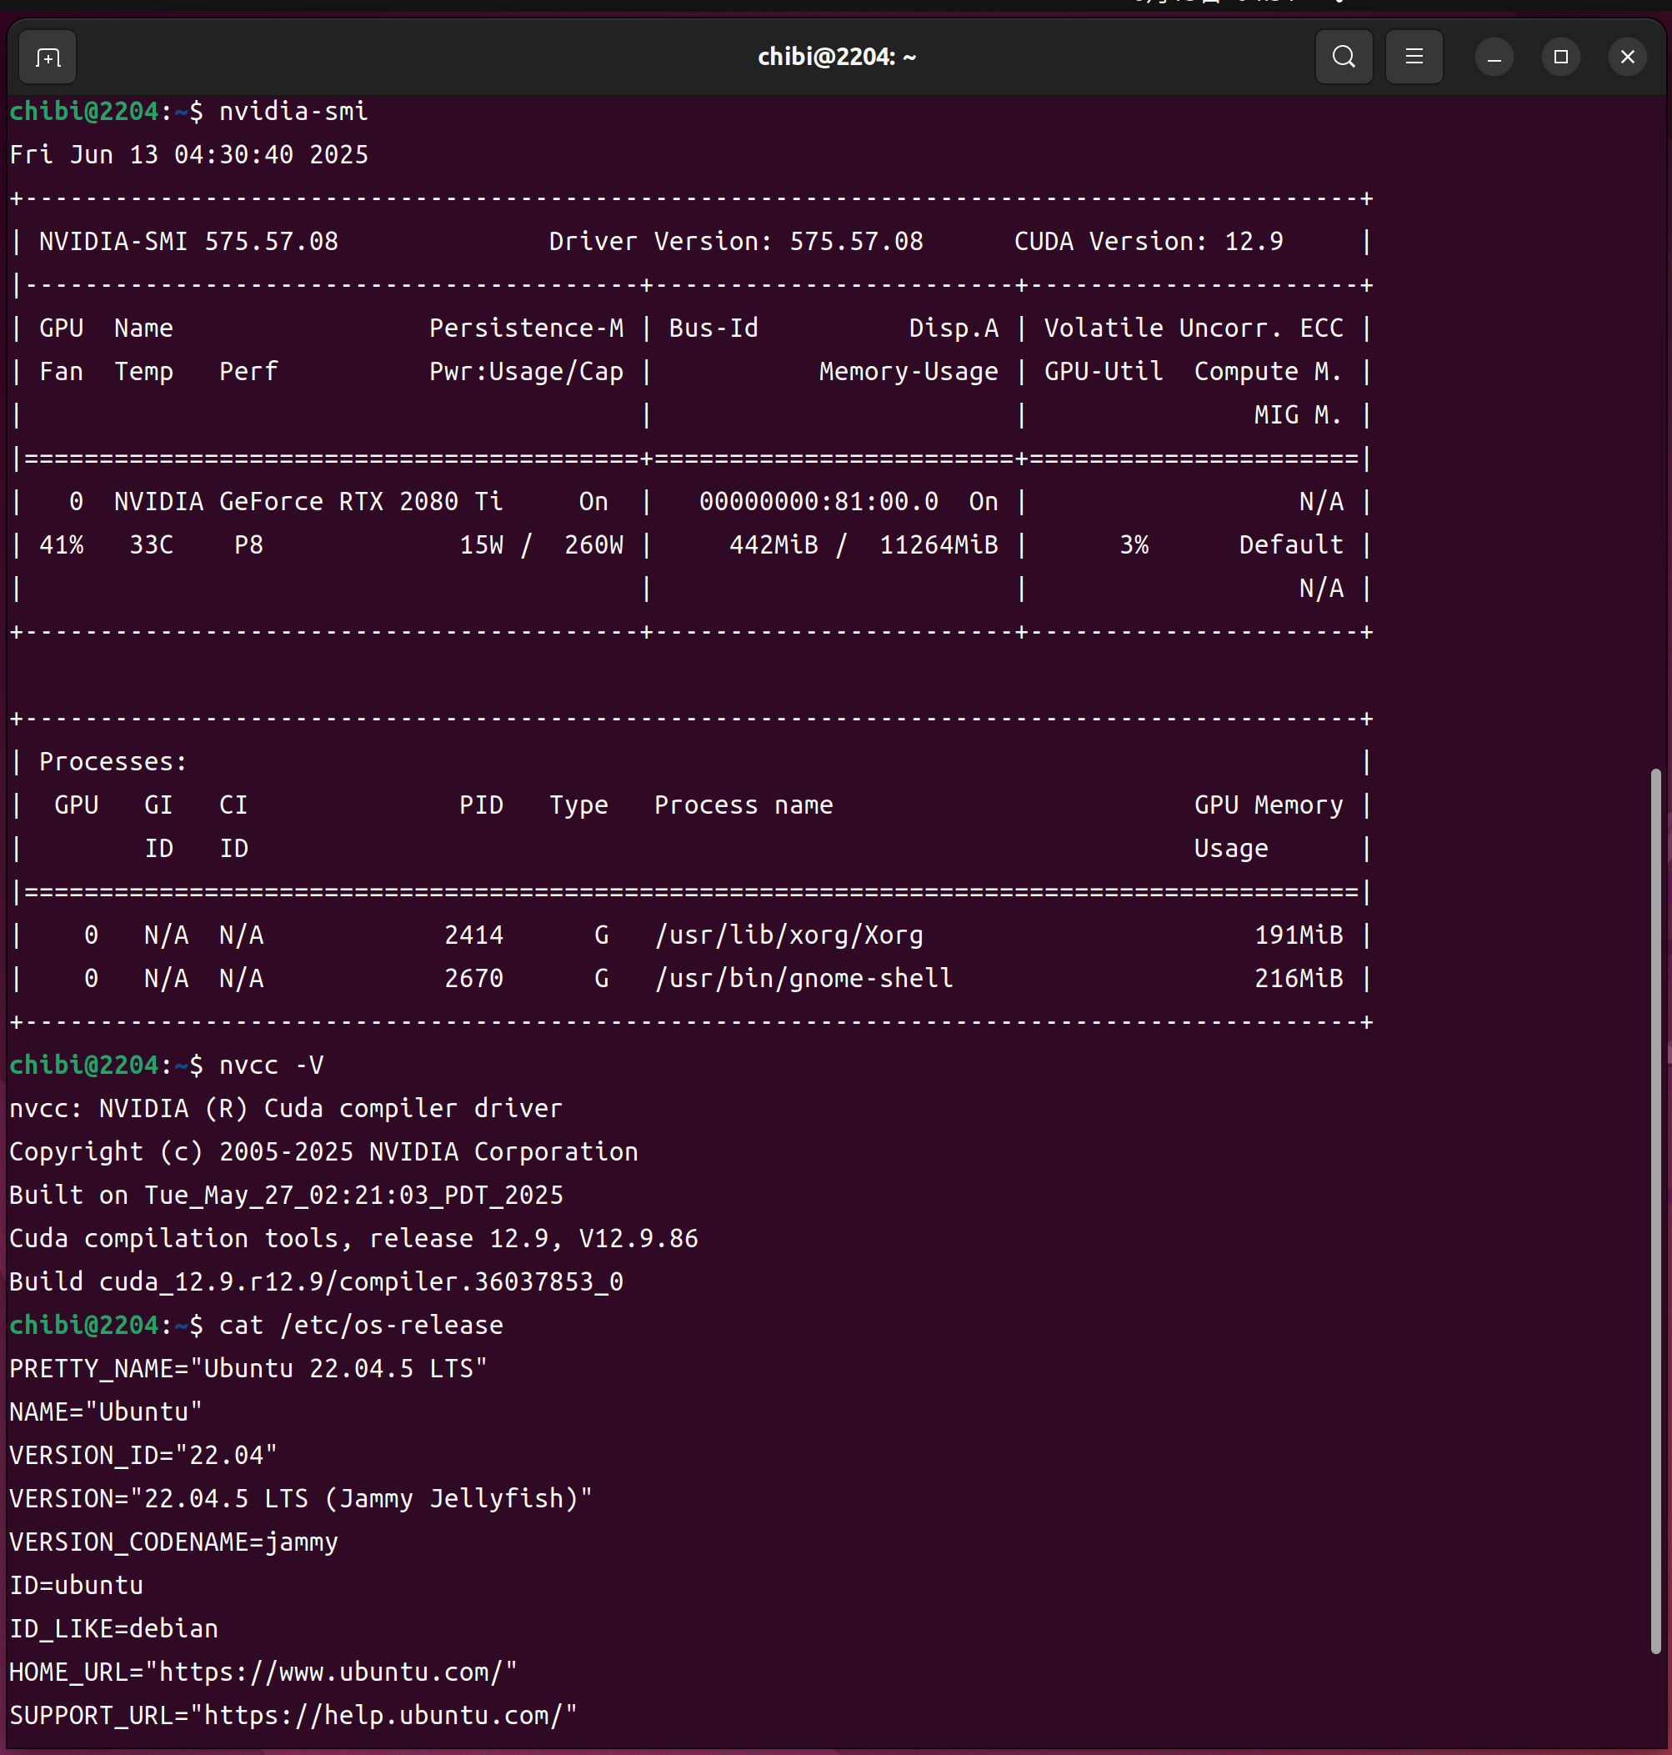Screen dimensions: 1672x1755
Task: Click the https://www.ubuntu.com/ HOME_URL link
Action: pyautogui.click(x=331, y=1672)
